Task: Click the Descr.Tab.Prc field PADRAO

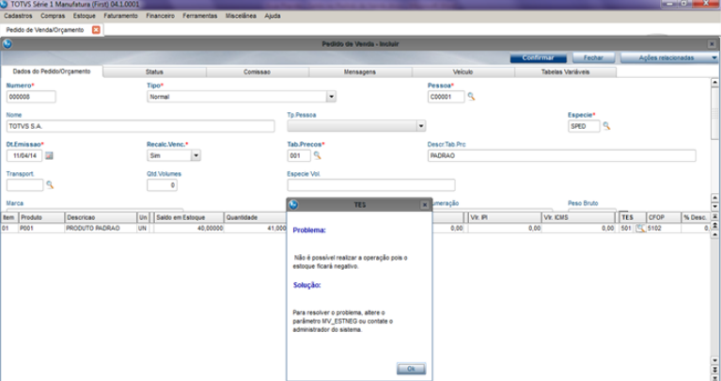Action: click(561, 155)
